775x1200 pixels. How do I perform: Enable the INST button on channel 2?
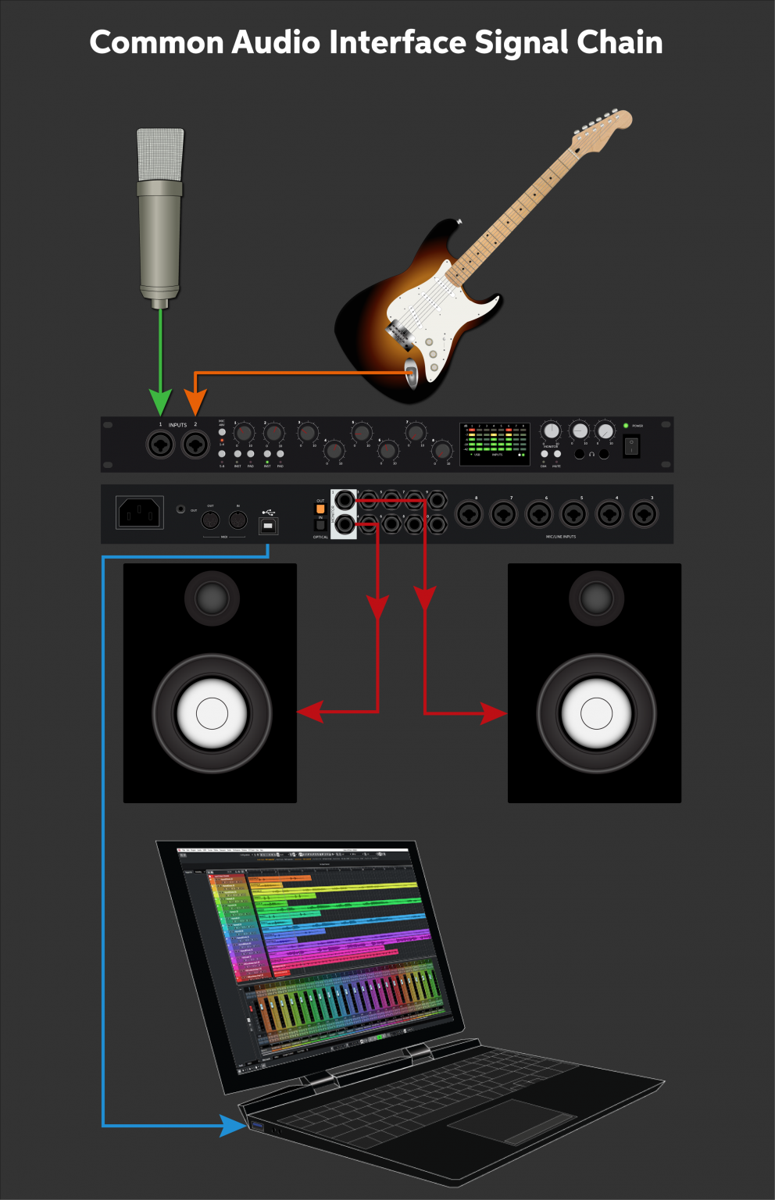[268, 454]
